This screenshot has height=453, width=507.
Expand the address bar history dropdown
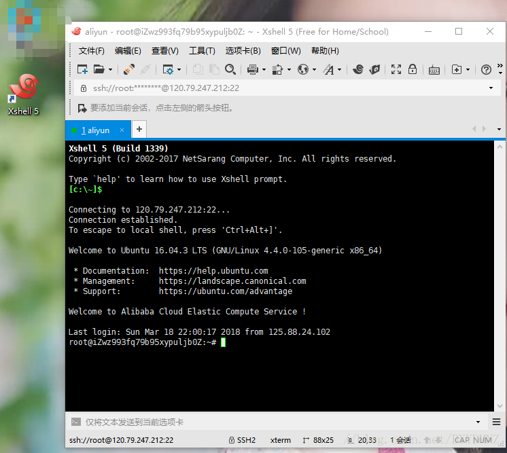(x=491, y=88)
